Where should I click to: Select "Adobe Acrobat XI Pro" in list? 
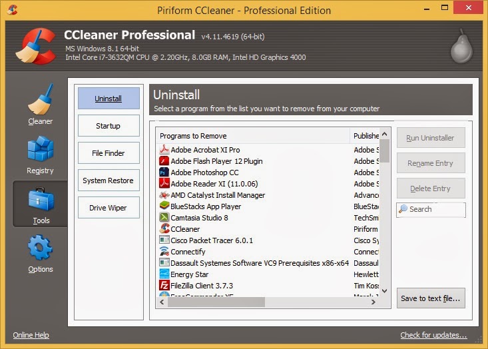pos(268,150)
